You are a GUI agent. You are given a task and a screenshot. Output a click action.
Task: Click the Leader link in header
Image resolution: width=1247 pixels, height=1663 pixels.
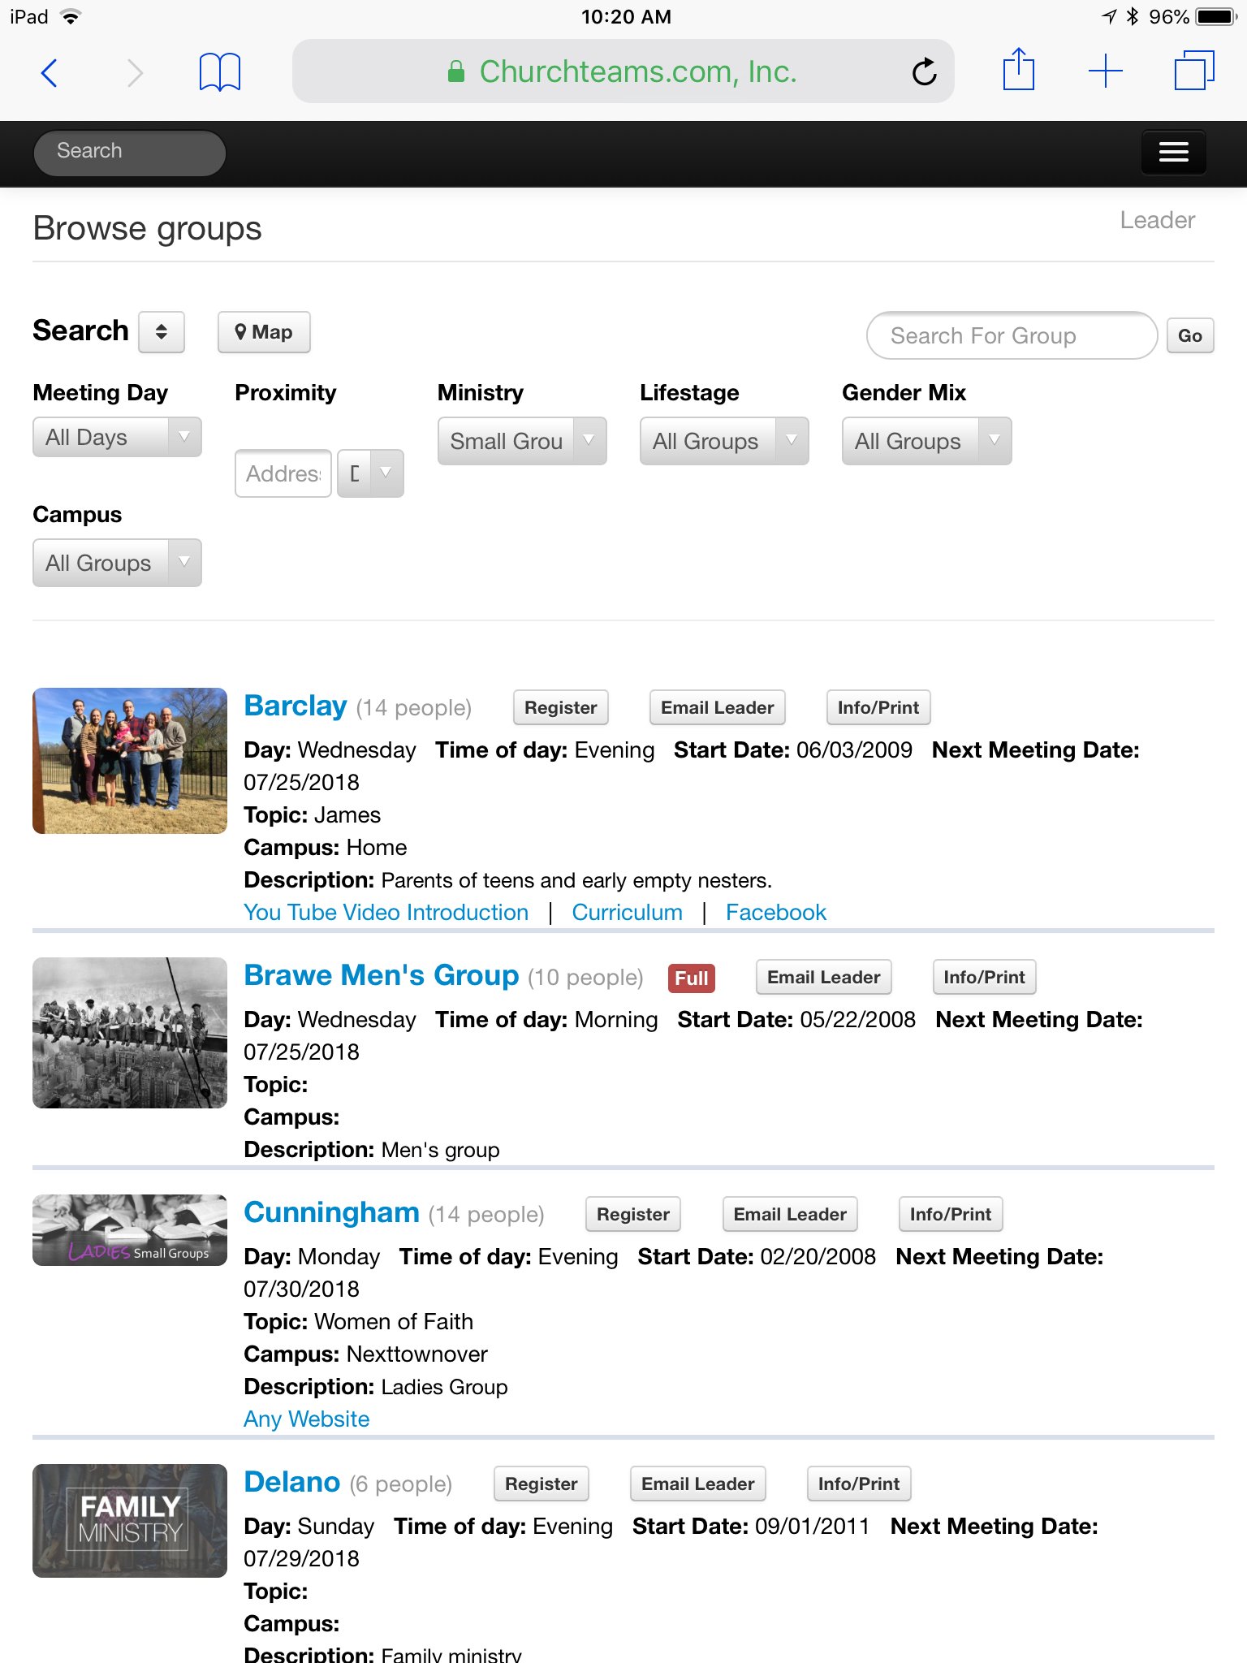pos(1157,220)
